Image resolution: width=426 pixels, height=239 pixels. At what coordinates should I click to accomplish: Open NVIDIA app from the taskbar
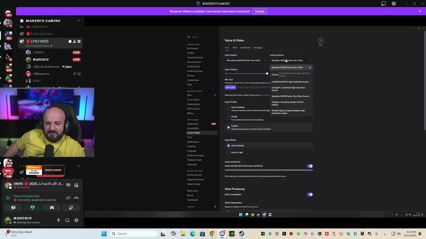coord(232,234)
